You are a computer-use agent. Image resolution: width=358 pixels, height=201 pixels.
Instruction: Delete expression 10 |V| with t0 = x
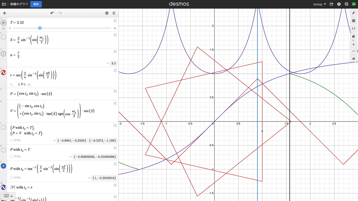pyautogui.click(x=115, y=185)
